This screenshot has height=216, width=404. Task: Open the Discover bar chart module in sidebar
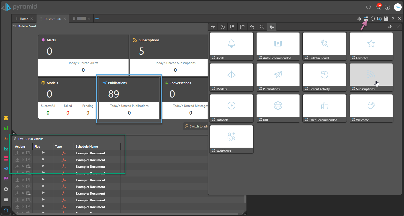point(6,128)
